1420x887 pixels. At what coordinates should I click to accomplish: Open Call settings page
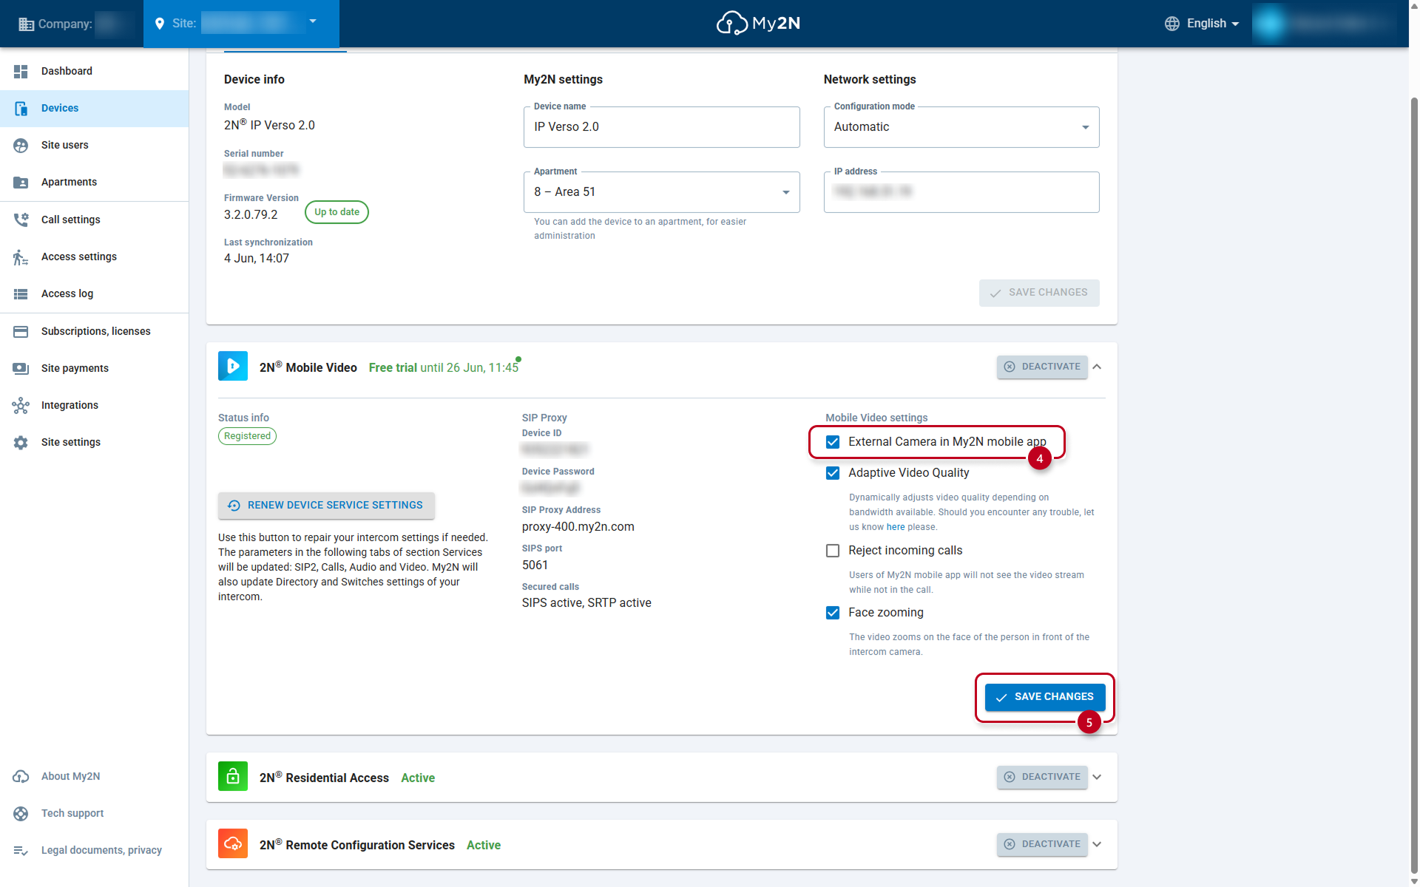click(94, 220)
